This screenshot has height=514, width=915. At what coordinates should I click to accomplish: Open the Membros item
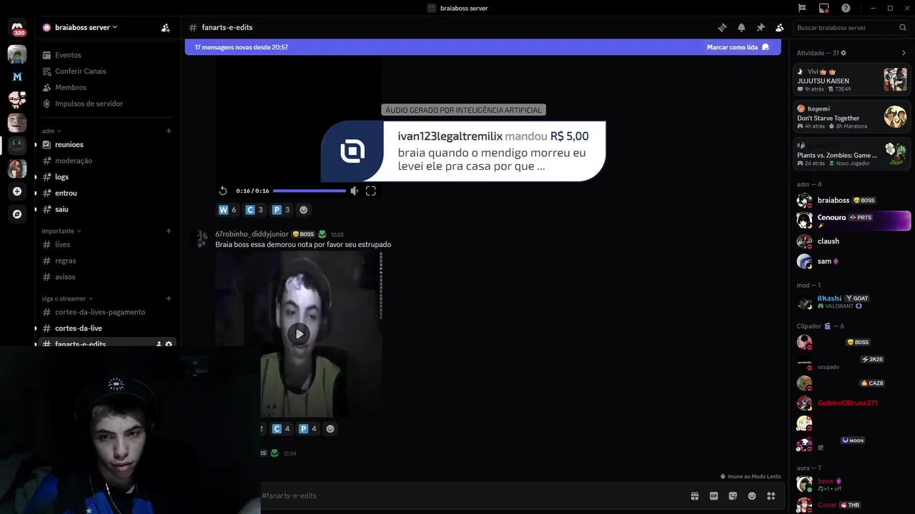pyautogui.click(x=107, y=87)
